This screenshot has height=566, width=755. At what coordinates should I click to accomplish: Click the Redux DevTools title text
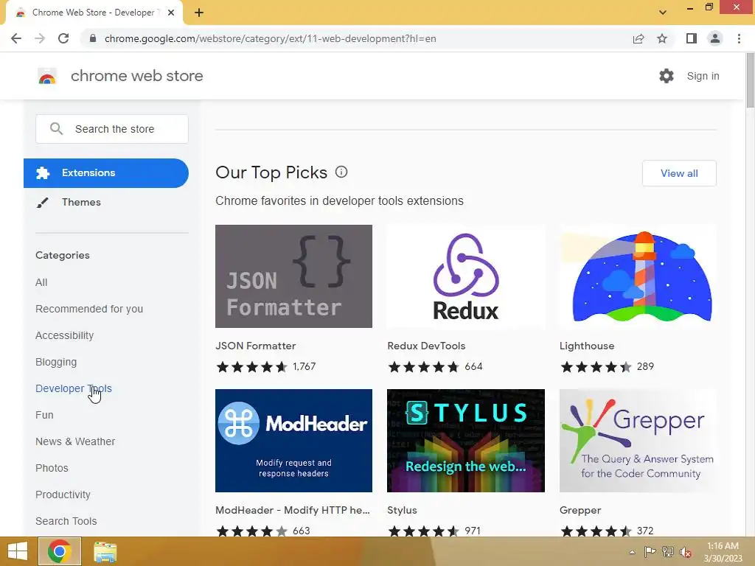coord(426,346)
